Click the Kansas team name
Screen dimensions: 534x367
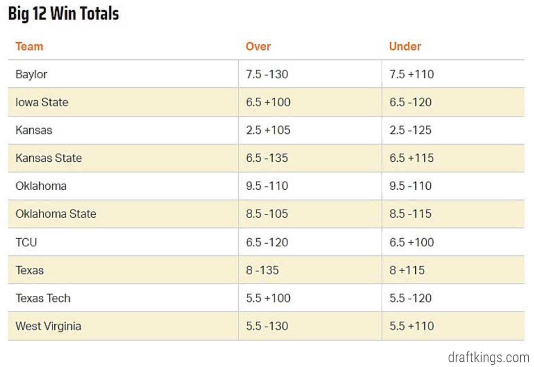click(x=34, y=130)
